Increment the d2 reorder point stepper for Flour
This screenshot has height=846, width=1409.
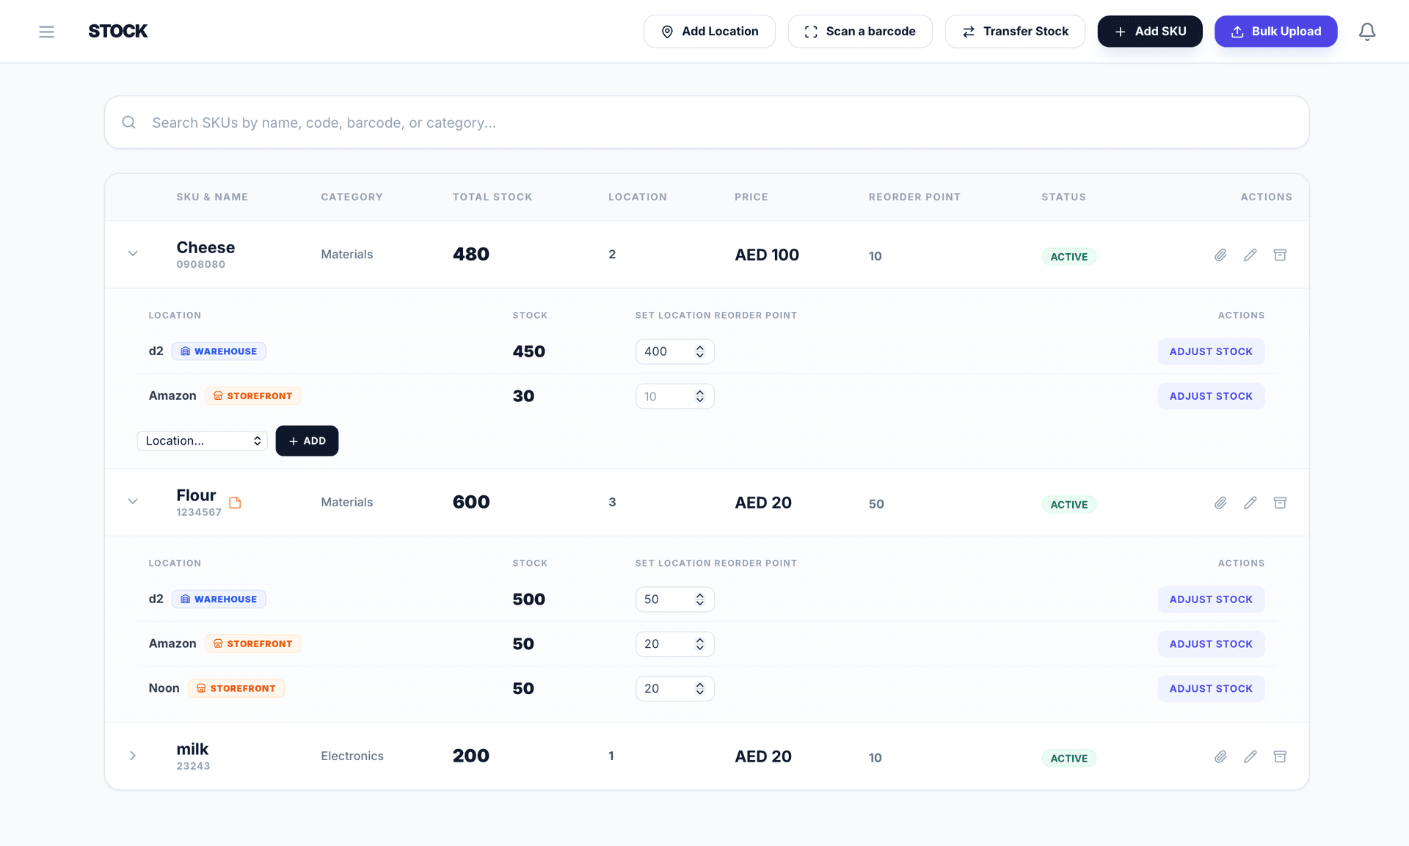[x=699, y=595]
